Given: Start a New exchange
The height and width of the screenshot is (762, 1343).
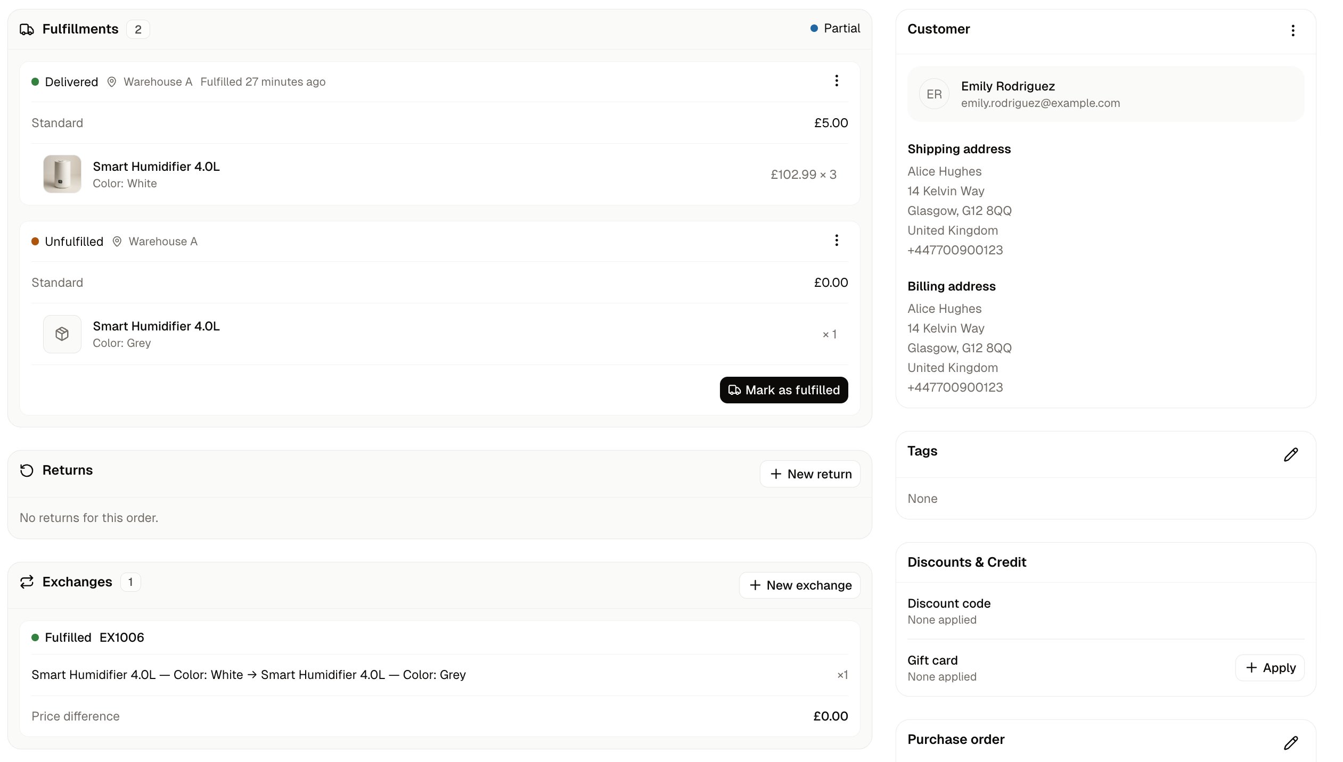Looking at the screenshot, I should coord(800,585).
